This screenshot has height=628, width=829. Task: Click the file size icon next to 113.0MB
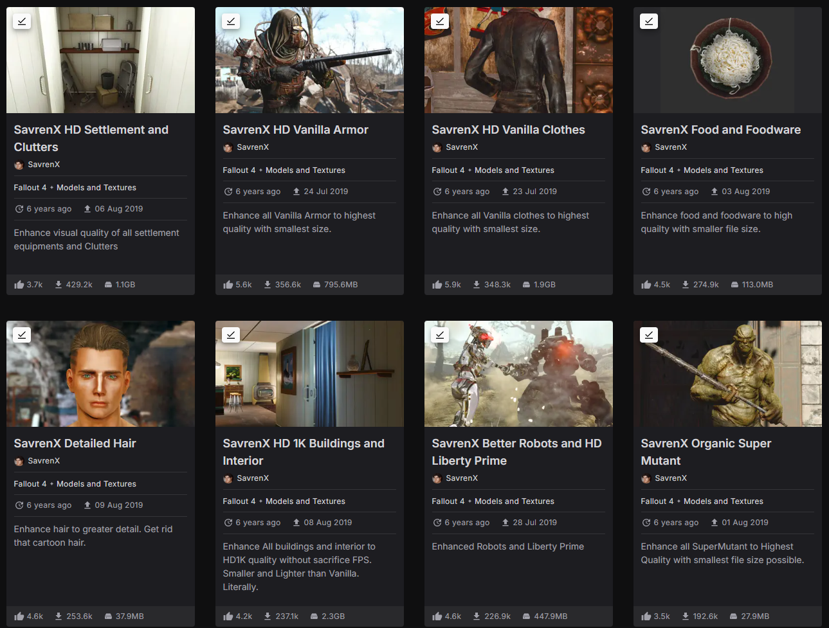coord(734,284)
